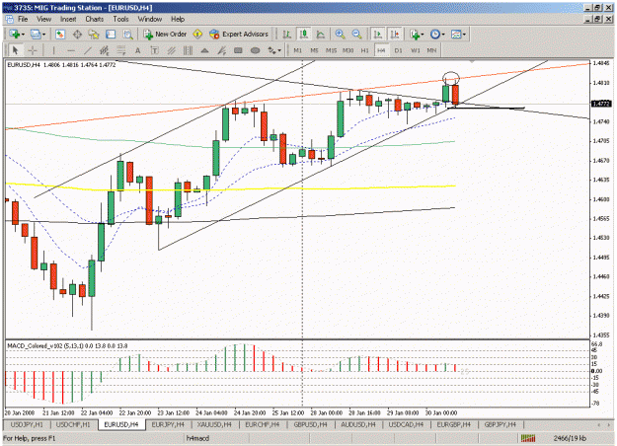Open the Window menu
617x446 pixels.
coord(149,19)
